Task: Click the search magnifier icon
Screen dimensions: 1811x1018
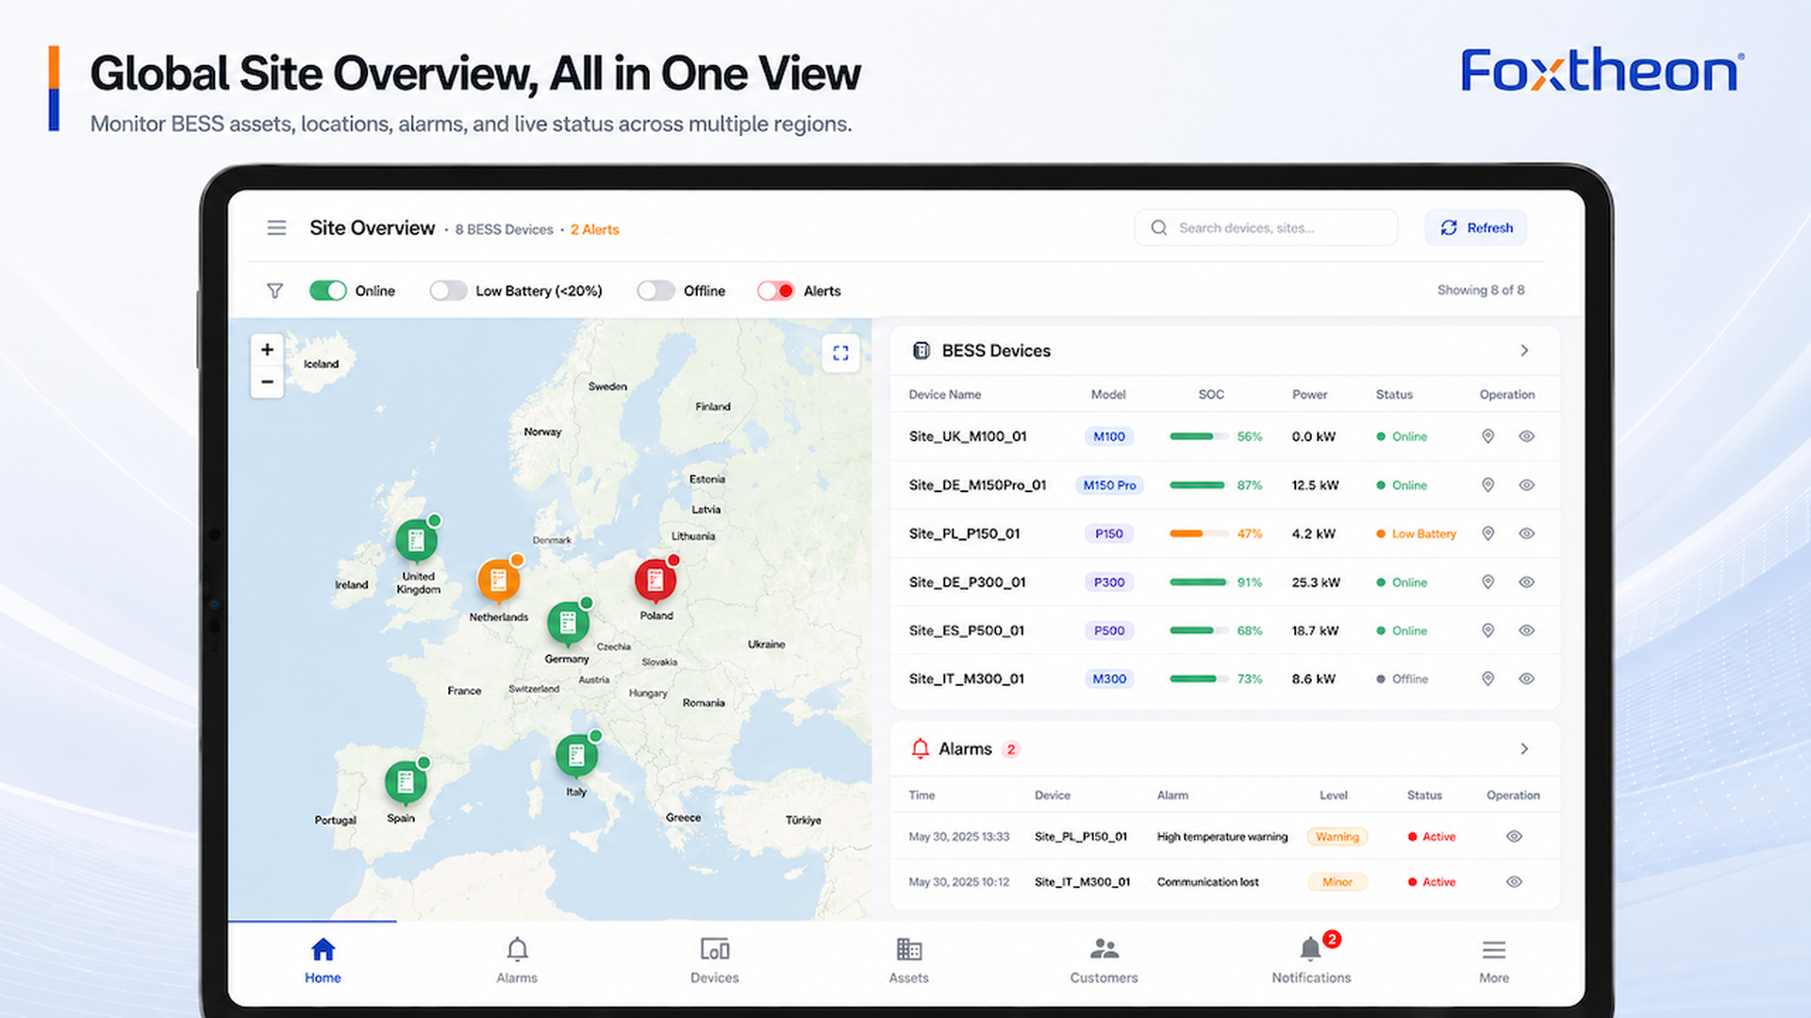Action: [1159, 228]
